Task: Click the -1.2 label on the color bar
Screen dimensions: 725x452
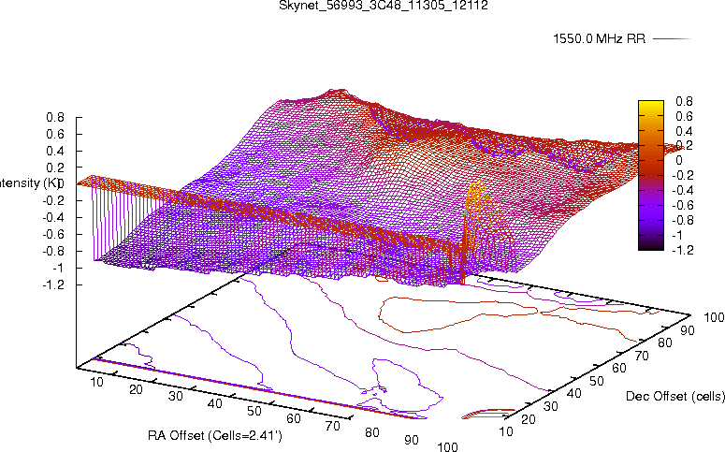Action: [683, 250]
